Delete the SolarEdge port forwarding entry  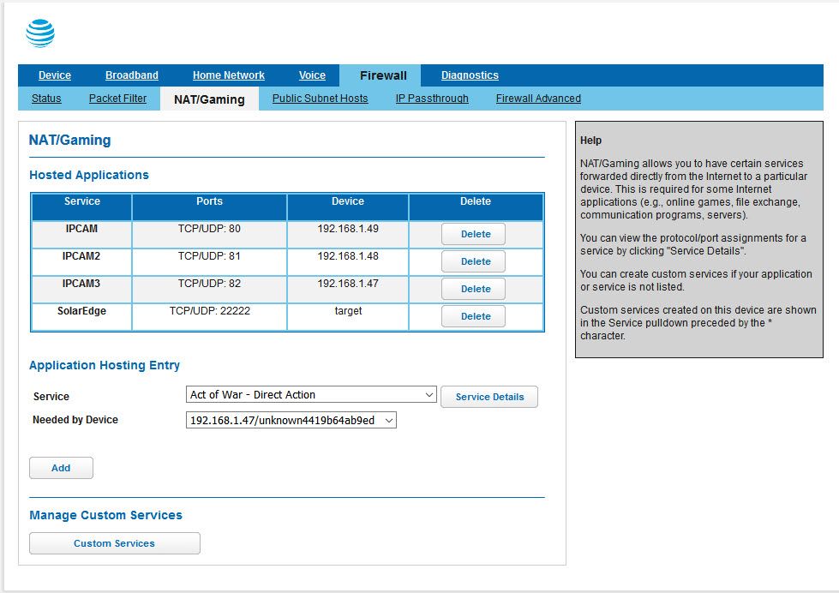(x=474, y=316)
